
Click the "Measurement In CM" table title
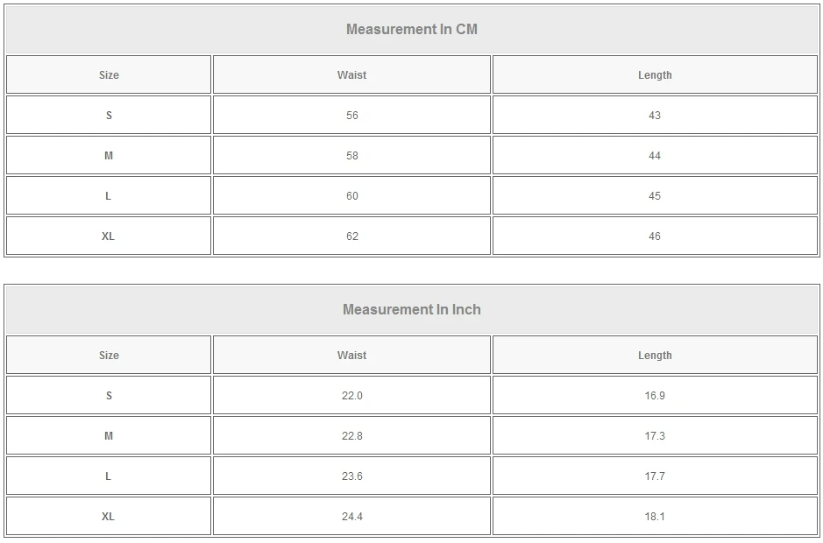pyautogui.click(x=412, y=29)
